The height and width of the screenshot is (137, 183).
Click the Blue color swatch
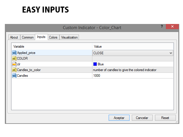95,64
